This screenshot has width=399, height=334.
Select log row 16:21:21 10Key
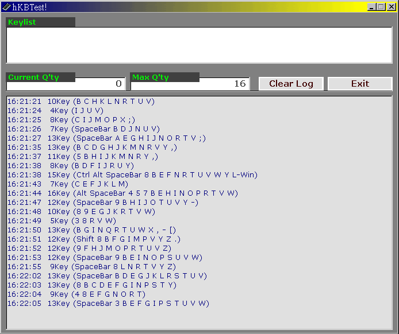81,102
